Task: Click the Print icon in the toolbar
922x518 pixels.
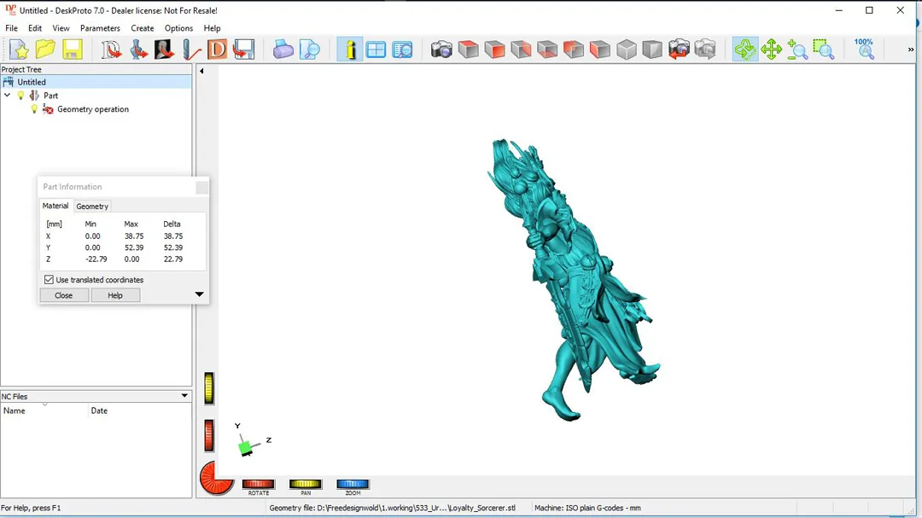Action: 283,49
